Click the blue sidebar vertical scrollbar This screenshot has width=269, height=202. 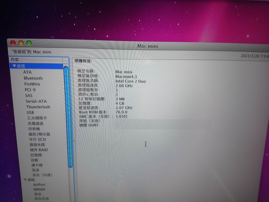[67, 117]
